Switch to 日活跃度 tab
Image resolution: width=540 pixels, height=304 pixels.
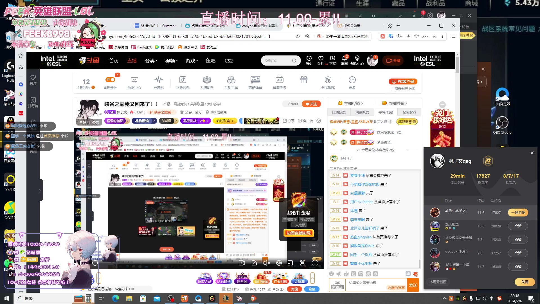point(339,112)
